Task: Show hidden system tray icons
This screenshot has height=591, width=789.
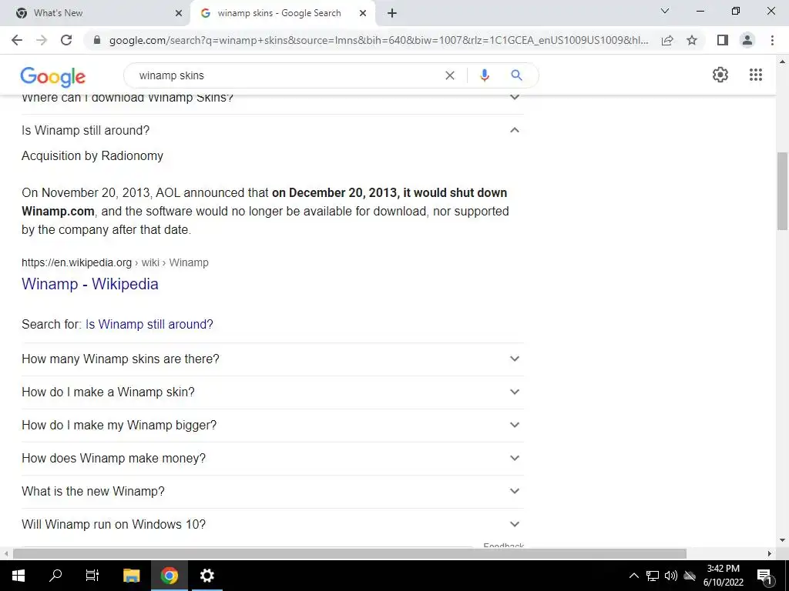Action: point(634,576)
